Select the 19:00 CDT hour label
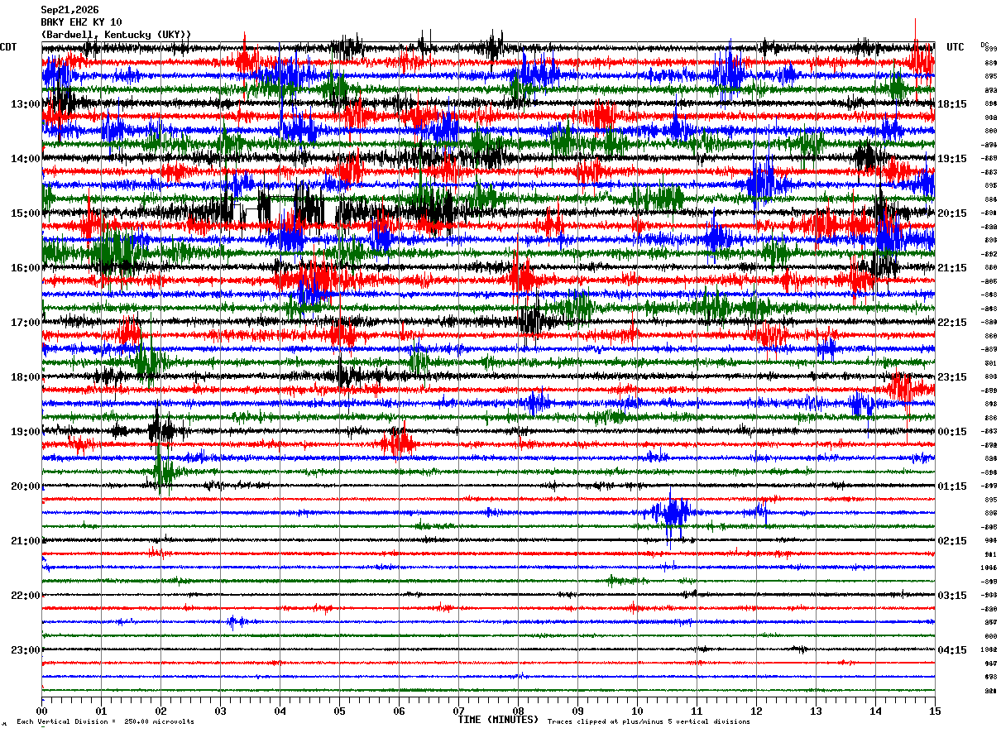The image size is (1001, 733). point(25,432)
